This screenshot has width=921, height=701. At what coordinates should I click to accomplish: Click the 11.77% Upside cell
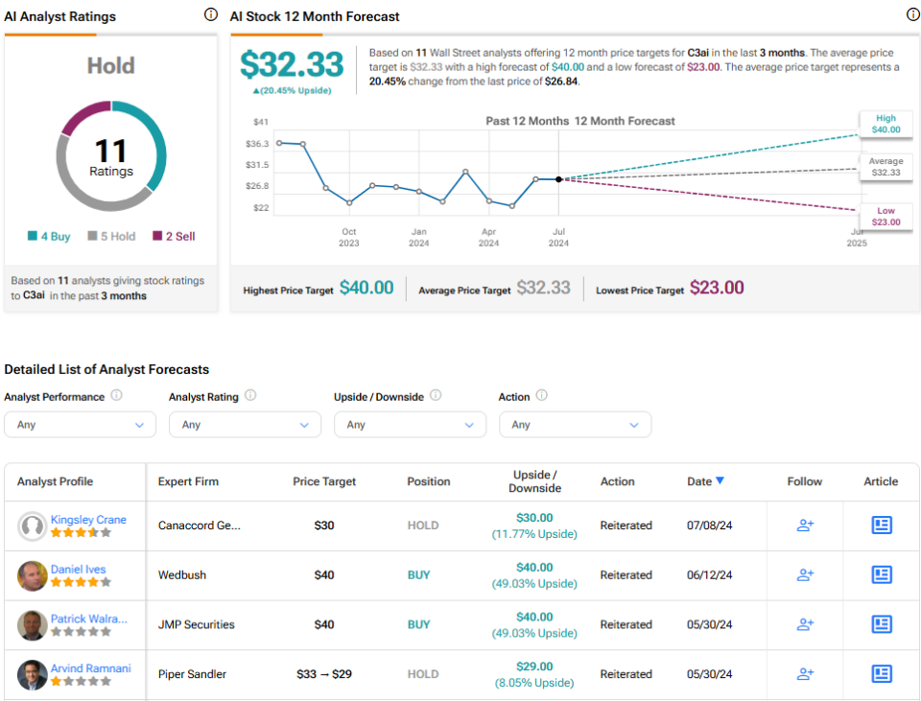tap(534, 534)
